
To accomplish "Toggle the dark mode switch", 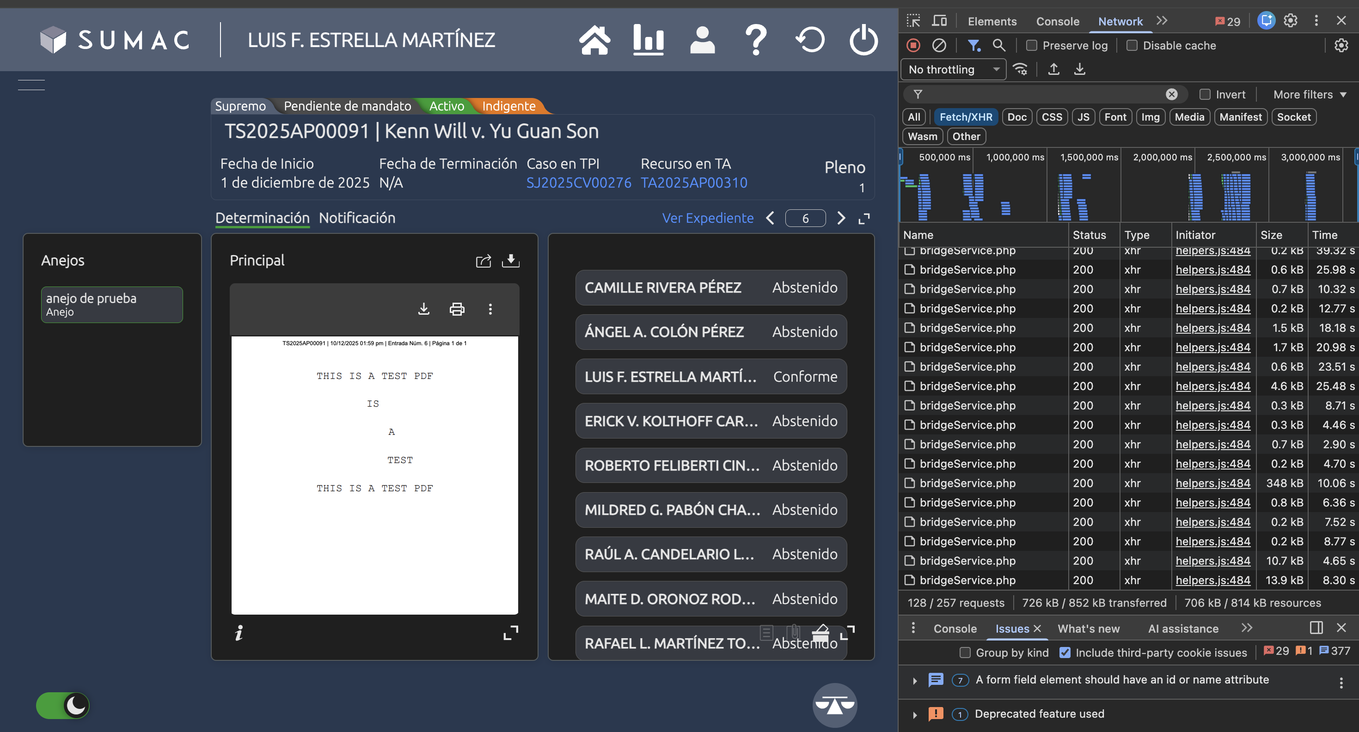I will point(63,705).
